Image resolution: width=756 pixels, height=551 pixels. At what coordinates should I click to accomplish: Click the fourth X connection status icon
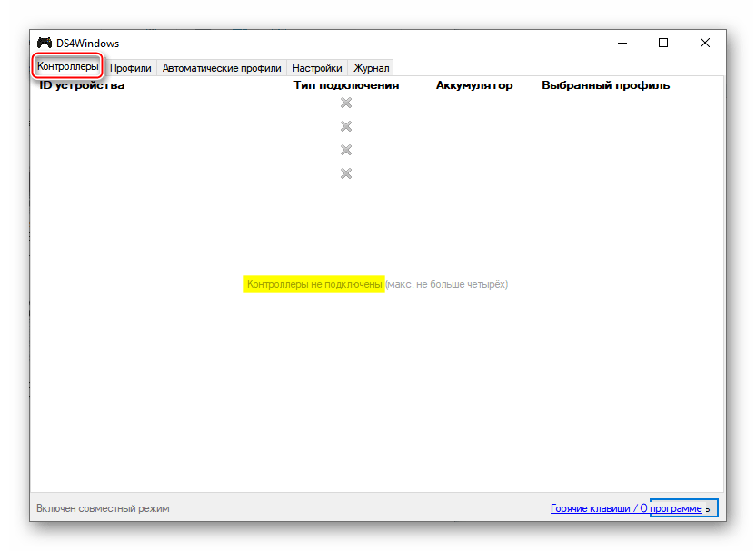point(346,173)
